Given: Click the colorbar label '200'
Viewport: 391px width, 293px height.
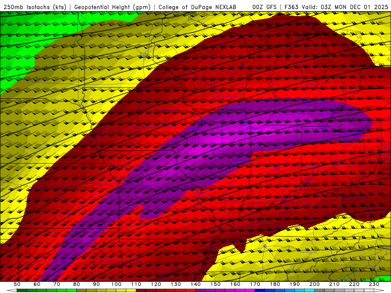Looking at the screenshot, I should (x=314, y=284).
